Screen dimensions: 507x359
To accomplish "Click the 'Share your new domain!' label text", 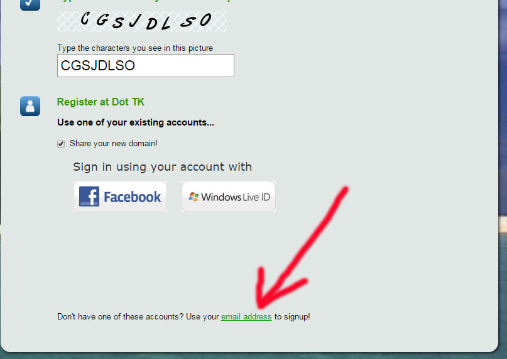I will click(x=114, y=144).
